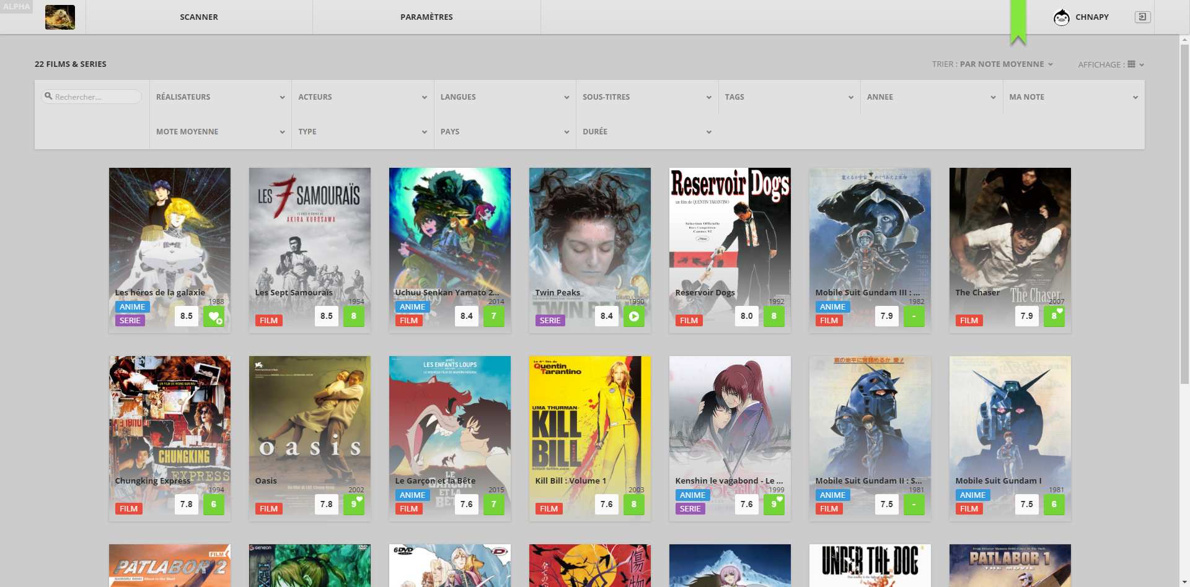Screen dimensions: 1190x587
Task: Click the heart icon on Les héros de la galaxie
Action: pos(214,316)
